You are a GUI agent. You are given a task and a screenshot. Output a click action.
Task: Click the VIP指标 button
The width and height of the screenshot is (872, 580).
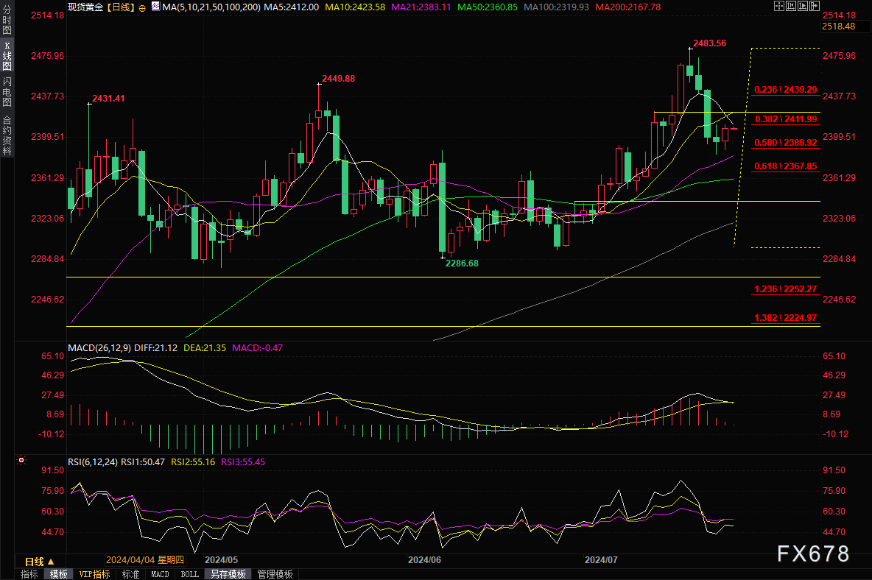coord(94,574)
